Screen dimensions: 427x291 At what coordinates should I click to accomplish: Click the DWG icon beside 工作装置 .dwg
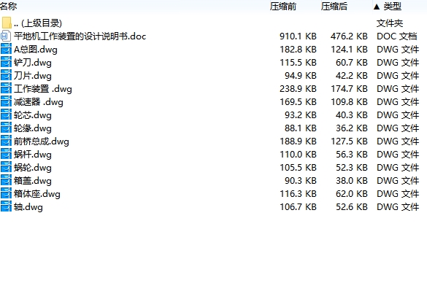(6, 88)
